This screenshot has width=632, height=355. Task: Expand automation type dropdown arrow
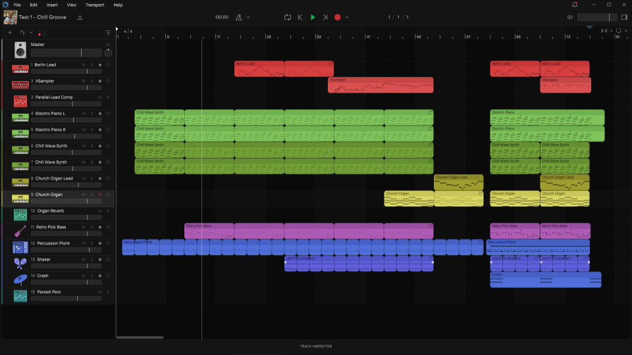point(31,33)
